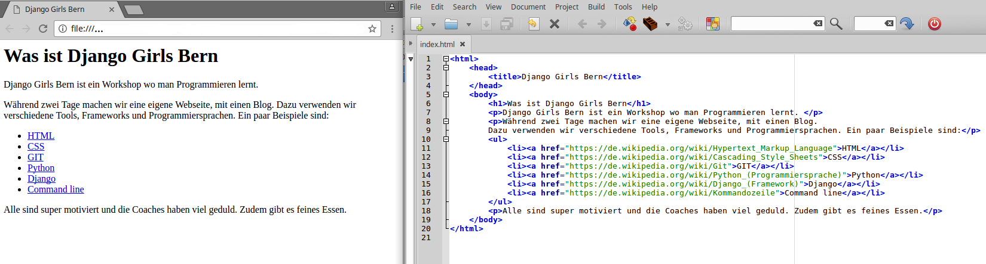Clear the goto line field

pos(889,23)
